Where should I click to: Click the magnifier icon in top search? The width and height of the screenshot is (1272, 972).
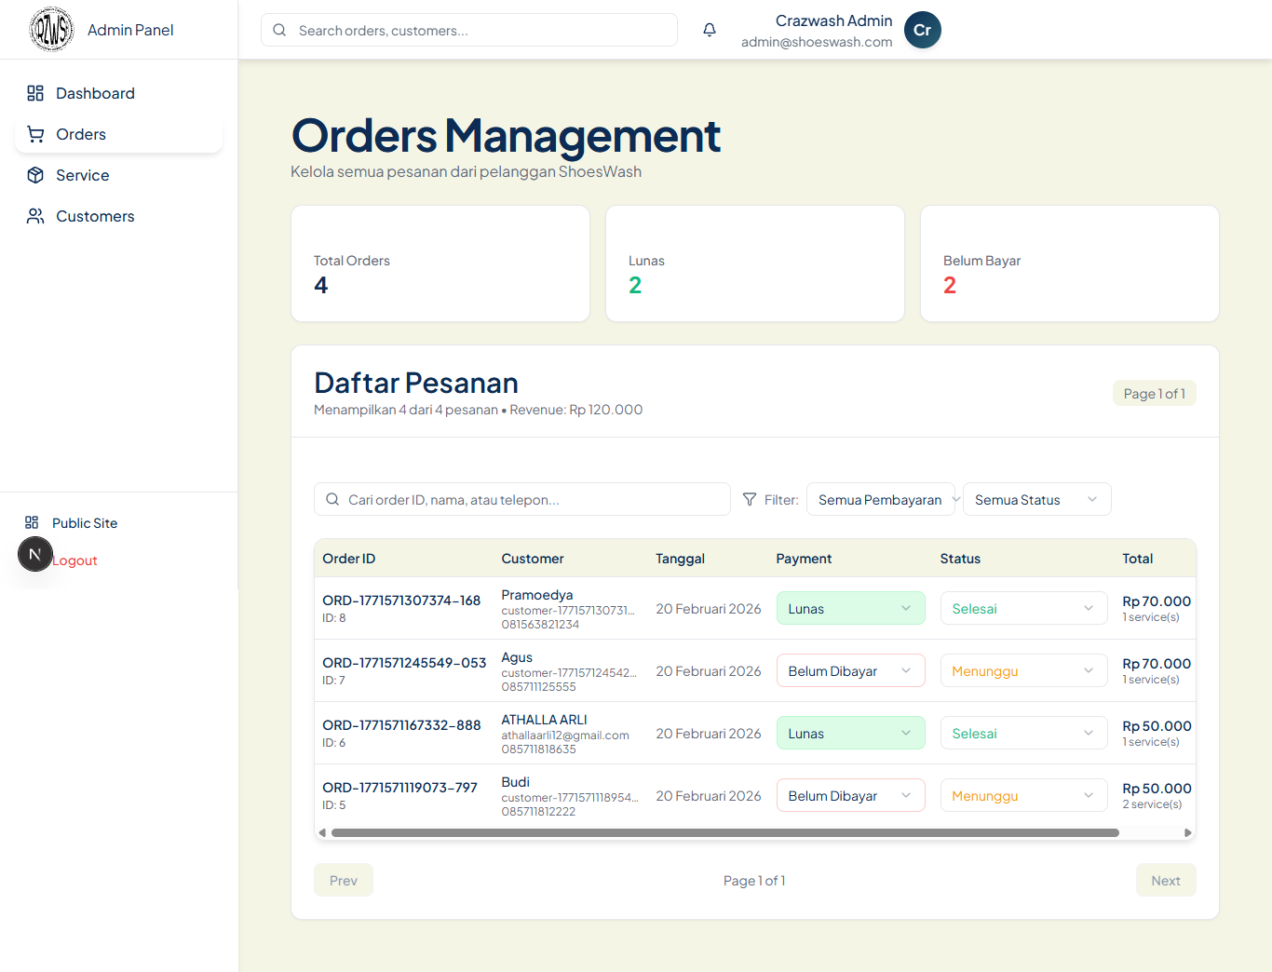pyautogui.click(x=279, y=30)
